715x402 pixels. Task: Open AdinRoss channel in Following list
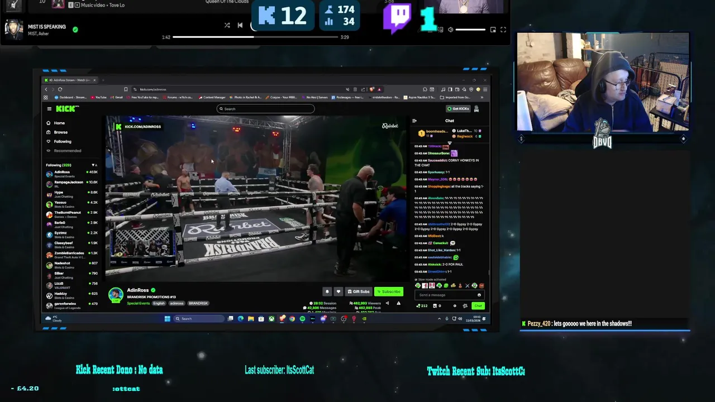(71, 174)
